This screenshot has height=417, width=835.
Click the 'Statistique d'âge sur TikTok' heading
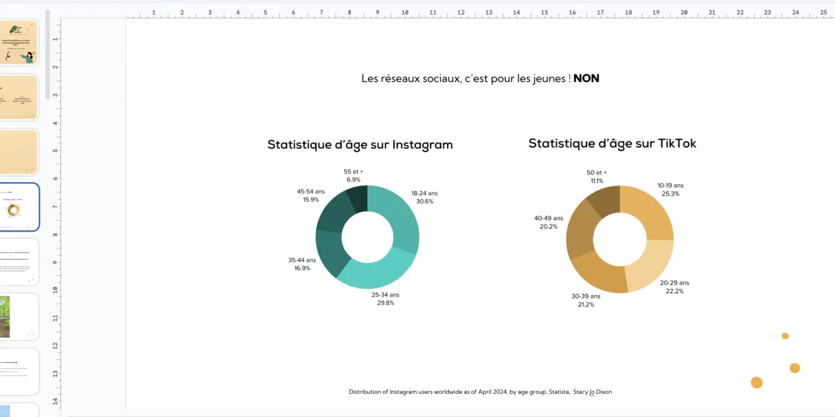pos(611,144)
